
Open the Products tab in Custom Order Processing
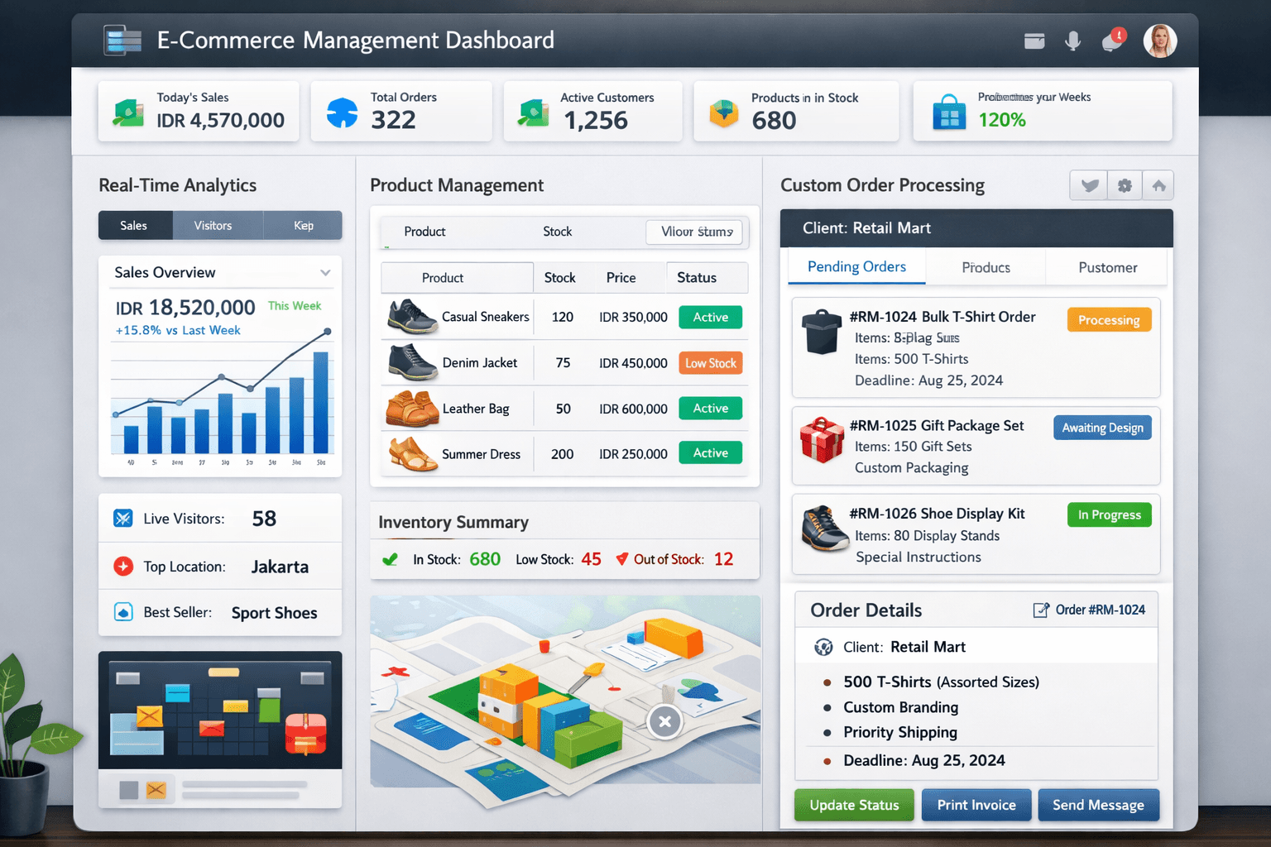pos(986,266)
